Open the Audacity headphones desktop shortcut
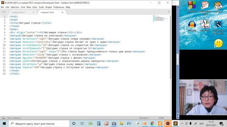 [x=192, y=26]
